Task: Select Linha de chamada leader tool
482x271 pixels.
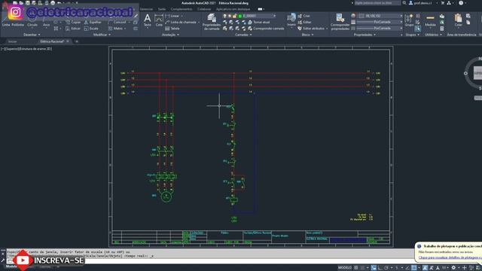Action: point(181,23)
